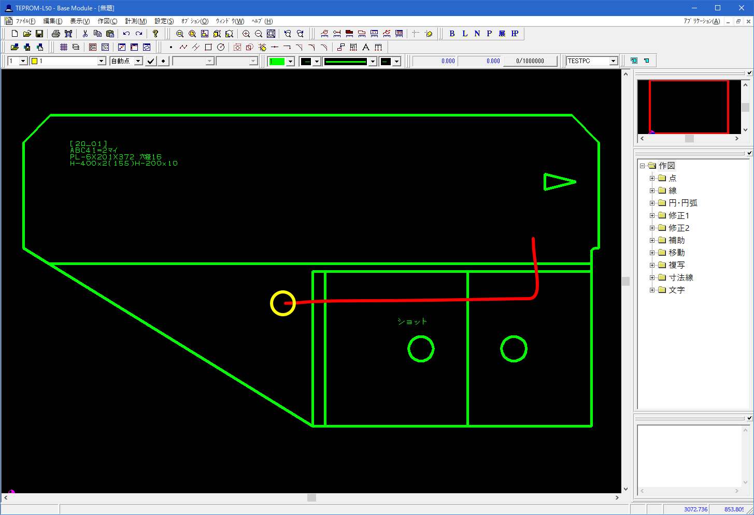Click the zoom in magnifier icon
This screenshot has width=754, height=515.
pos(246,34)
